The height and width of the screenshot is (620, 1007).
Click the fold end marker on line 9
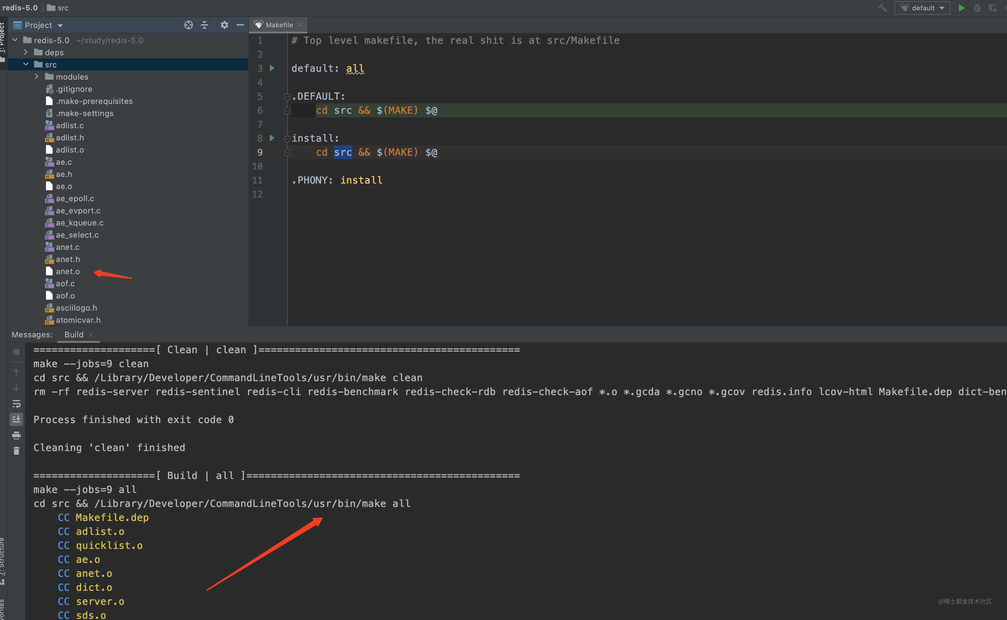tap(287, 153)
